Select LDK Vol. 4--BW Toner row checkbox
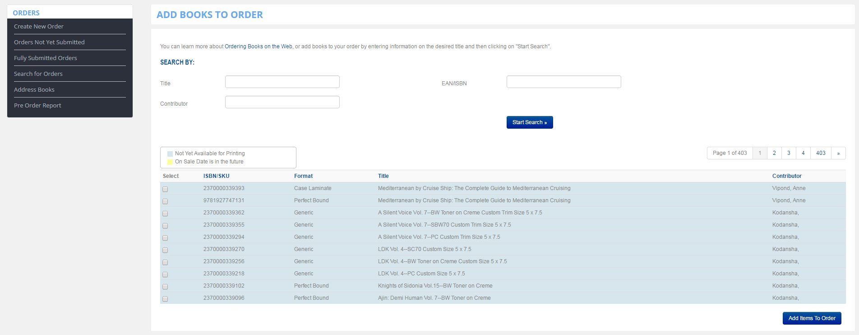Image resolution: width=859 pixels, height=335 pixels. (165, 262)
